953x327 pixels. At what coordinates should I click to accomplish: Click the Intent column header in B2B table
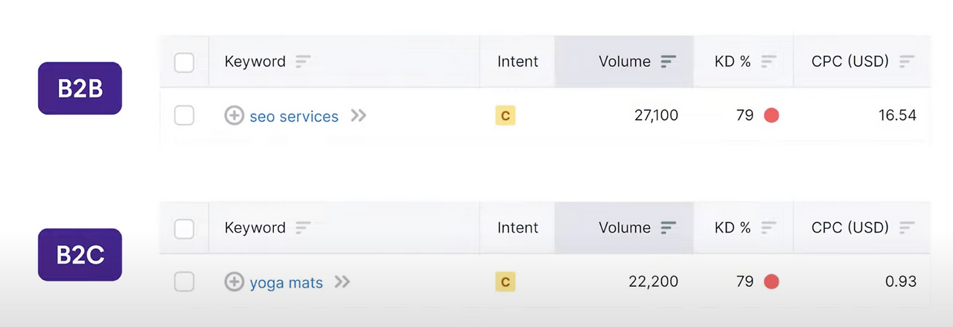click(517, 62)
